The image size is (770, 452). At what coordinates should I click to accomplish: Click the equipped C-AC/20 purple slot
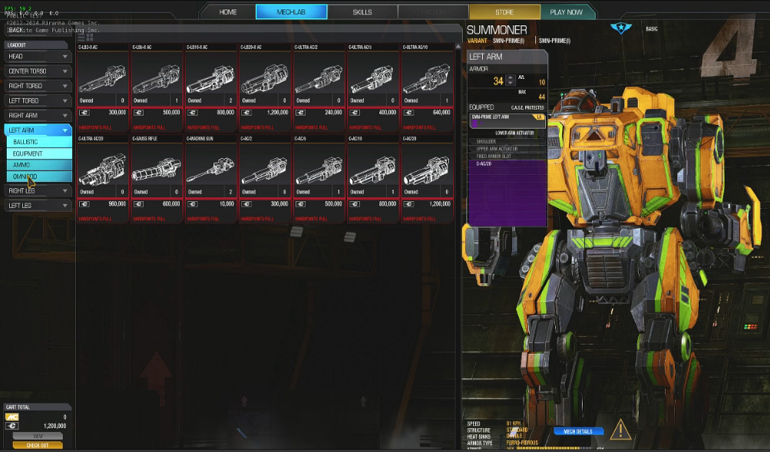[507, 193]
